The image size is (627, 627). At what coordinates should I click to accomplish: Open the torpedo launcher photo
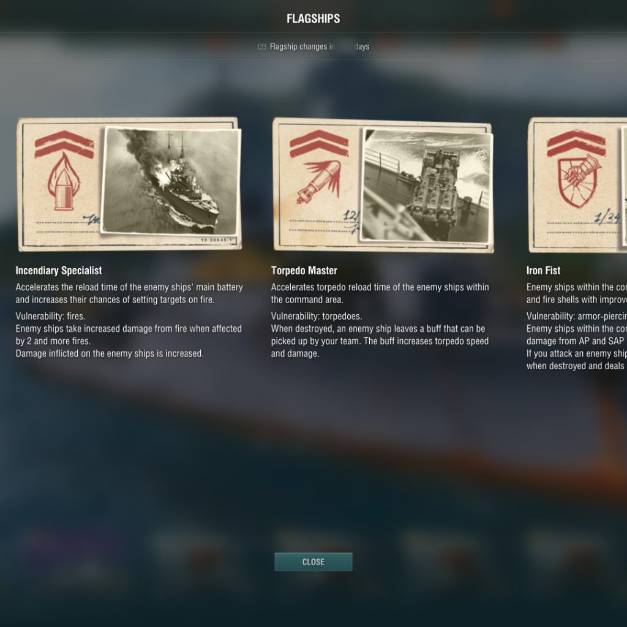pos(427,186)
